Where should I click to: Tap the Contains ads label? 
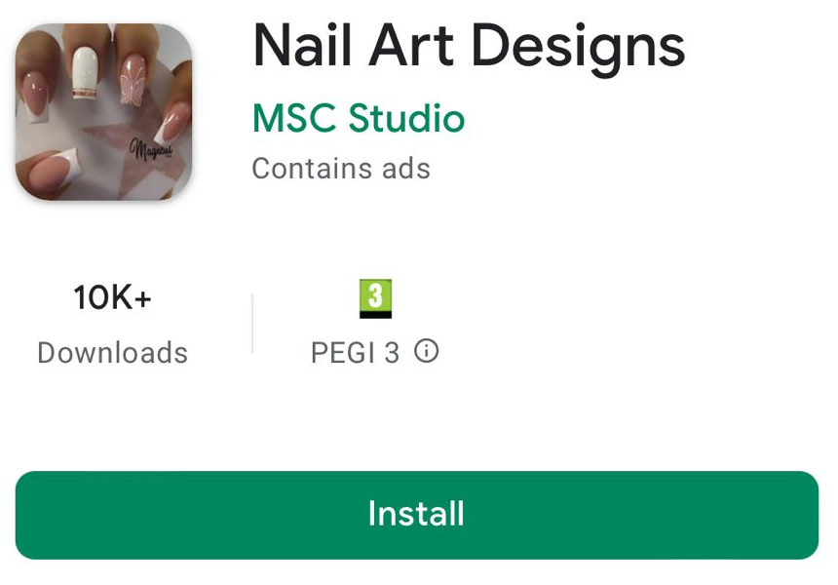(341, 169)
